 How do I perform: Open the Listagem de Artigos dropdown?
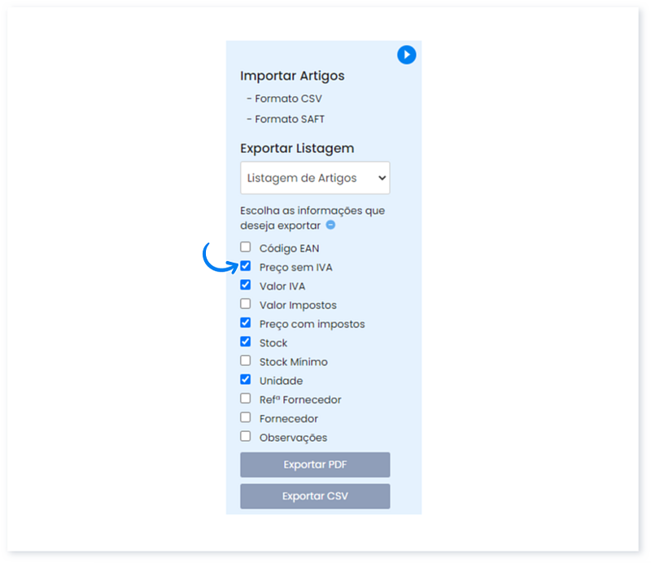click(x=315, y=178)
